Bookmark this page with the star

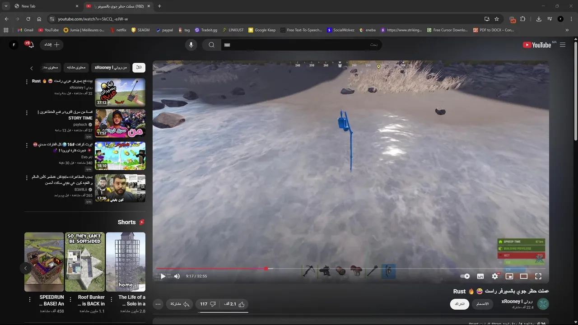coord(497,19)
